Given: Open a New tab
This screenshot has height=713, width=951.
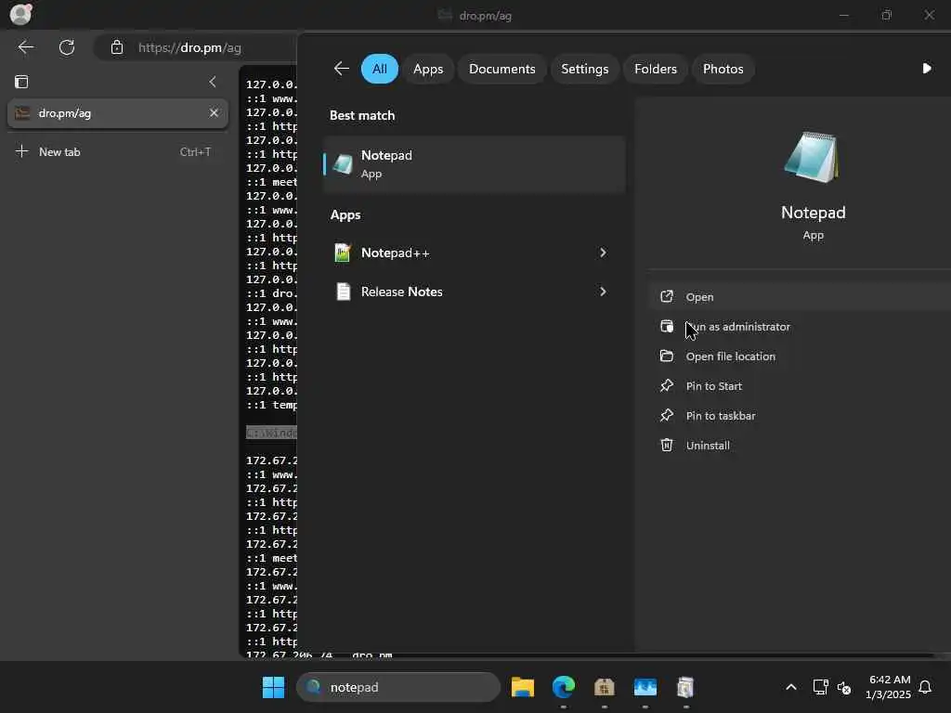Looking at the screenshot, I should point(118,152).
